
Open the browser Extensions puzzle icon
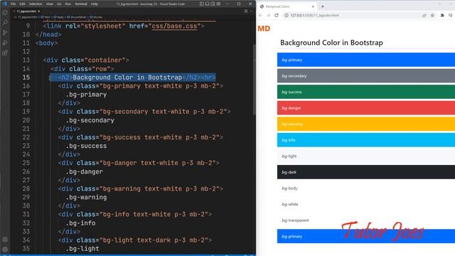coord(442,16)
